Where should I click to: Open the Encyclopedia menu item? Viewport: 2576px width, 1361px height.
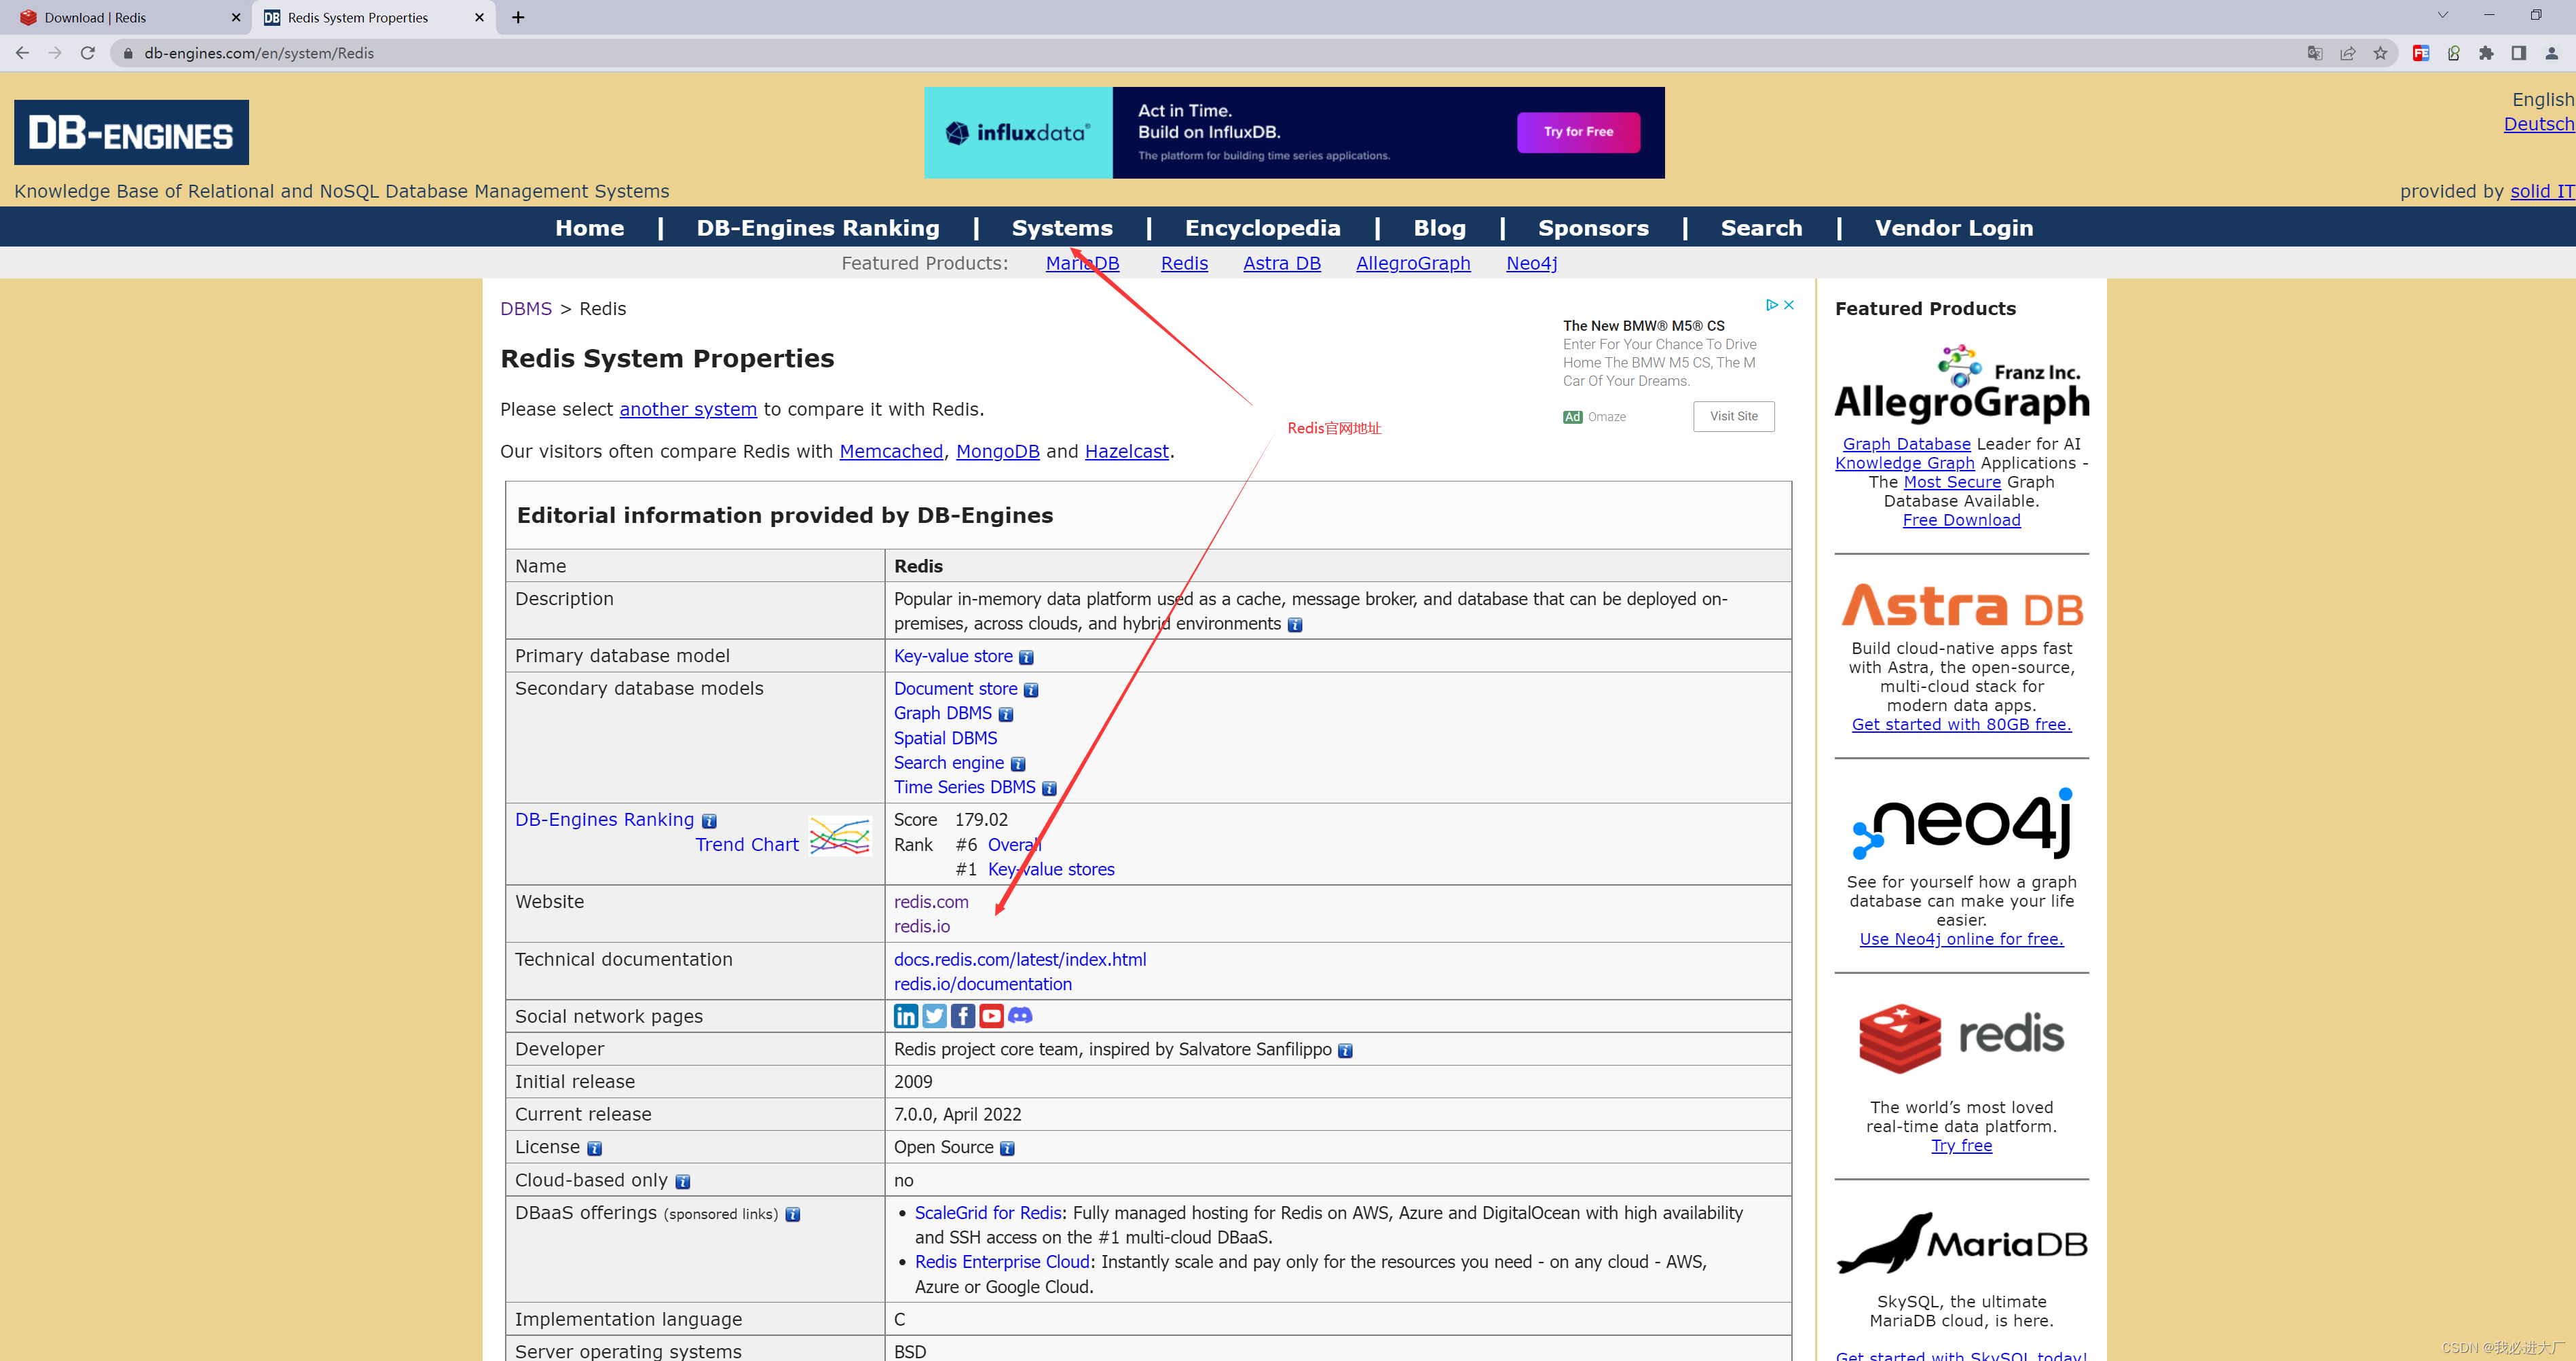[x=1263, y=228]
